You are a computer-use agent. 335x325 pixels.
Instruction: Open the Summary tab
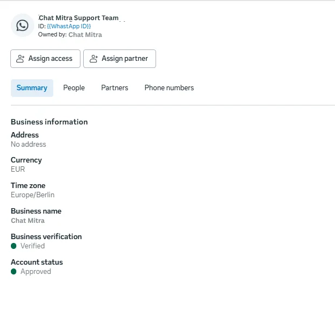pyautogui.click(x=32, y=88)
